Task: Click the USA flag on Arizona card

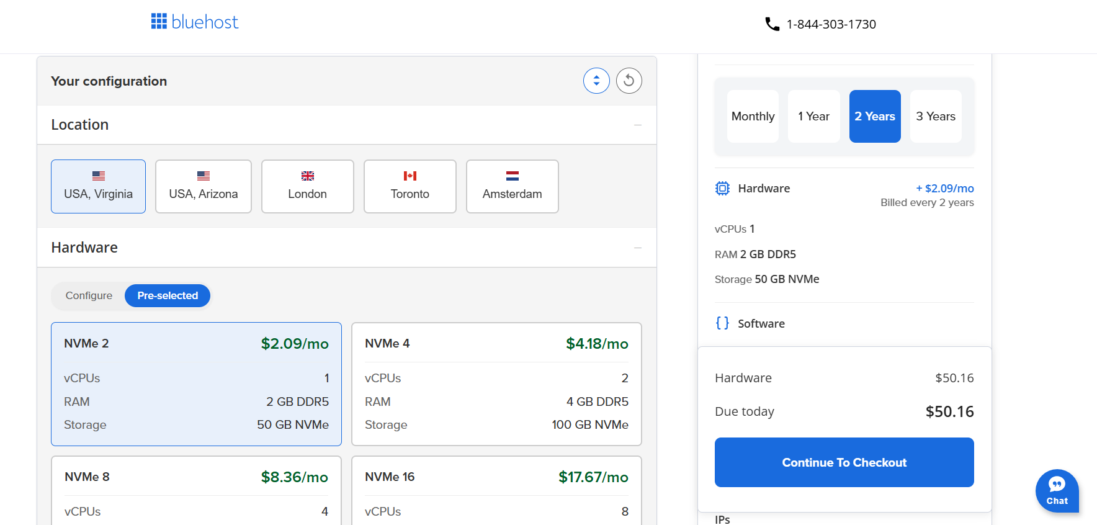Action: tap(204, 176)
